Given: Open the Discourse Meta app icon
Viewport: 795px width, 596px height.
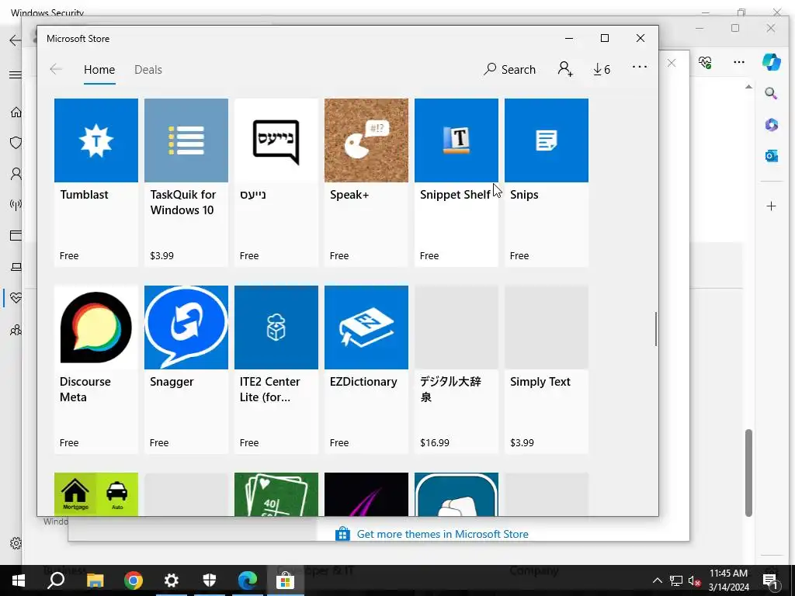Looking at the screenshot, I should [x=95, y=327].
